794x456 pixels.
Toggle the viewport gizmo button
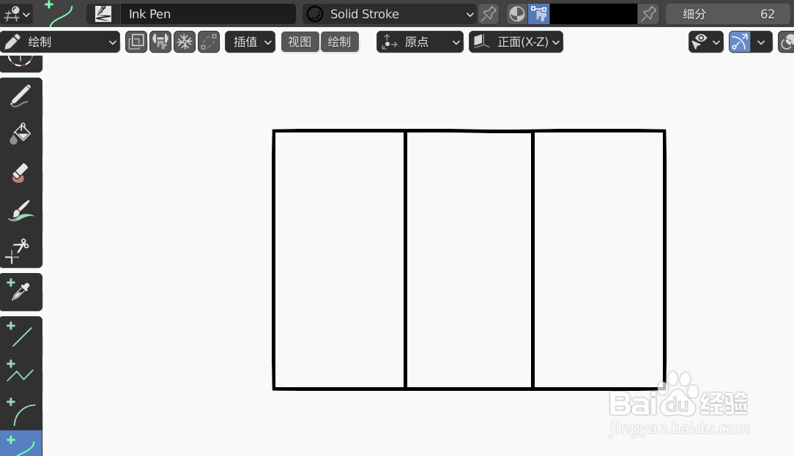739,42
